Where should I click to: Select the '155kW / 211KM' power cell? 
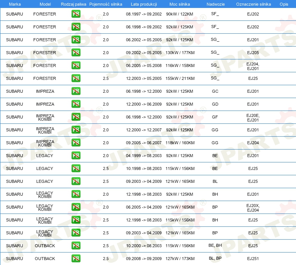pos(180,78)
